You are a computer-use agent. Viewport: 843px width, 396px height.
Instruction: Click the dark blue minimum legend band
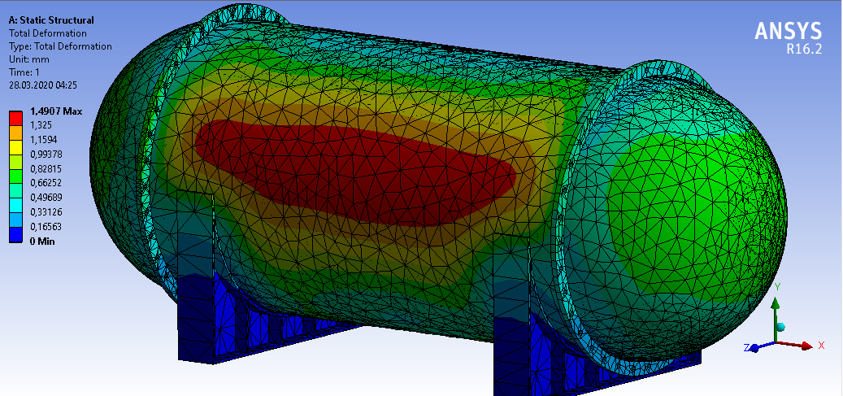(x=15, y=234)
